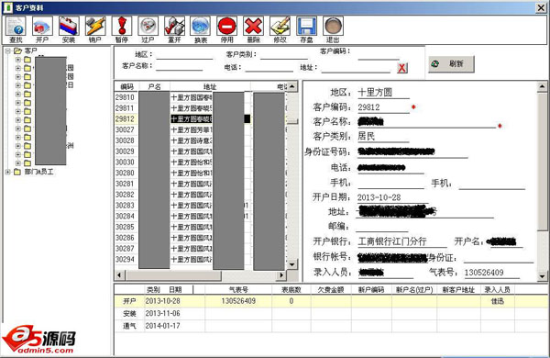
Task: Select customer row 29810
Action: pos(200,97)
